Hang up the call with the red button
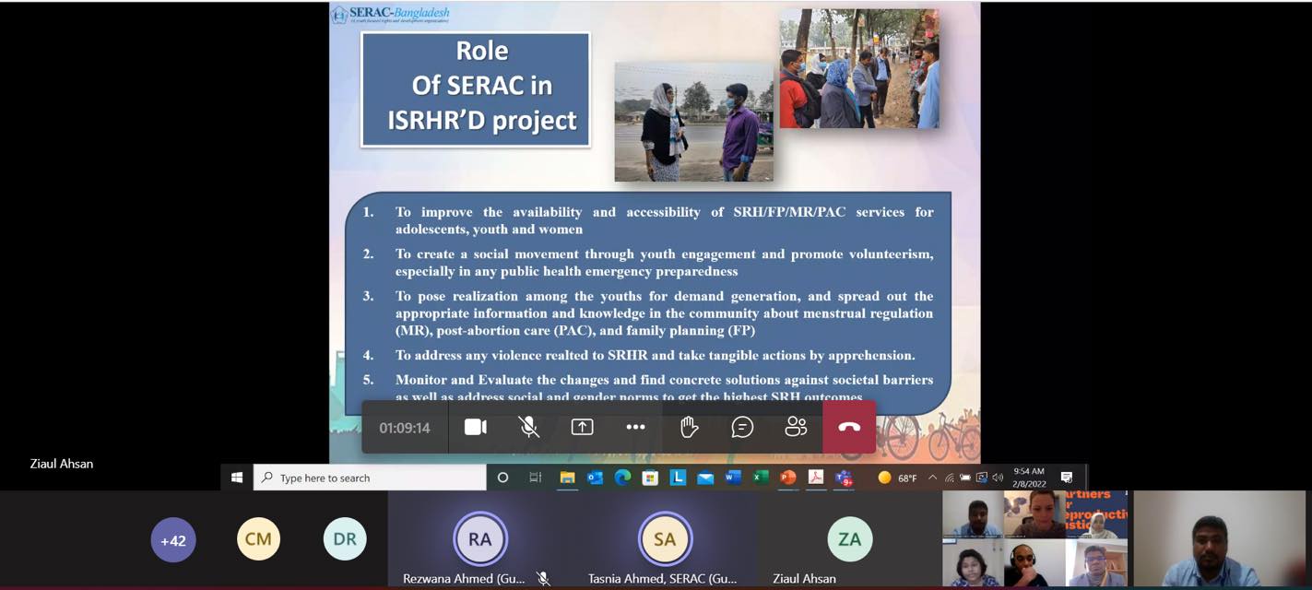 click(x=849, y=427)
